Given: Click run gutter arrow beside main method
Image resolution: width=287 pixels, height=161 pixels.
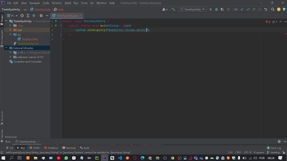Looking at the screenshot, I should [56, 25].
